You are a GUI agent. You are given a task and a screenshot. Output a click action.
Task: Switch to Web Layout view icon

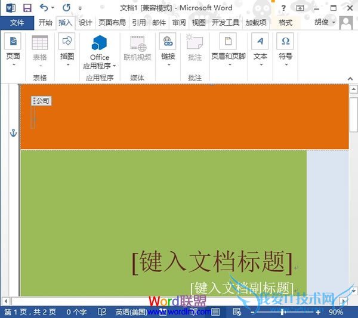(x=237, y=312)
